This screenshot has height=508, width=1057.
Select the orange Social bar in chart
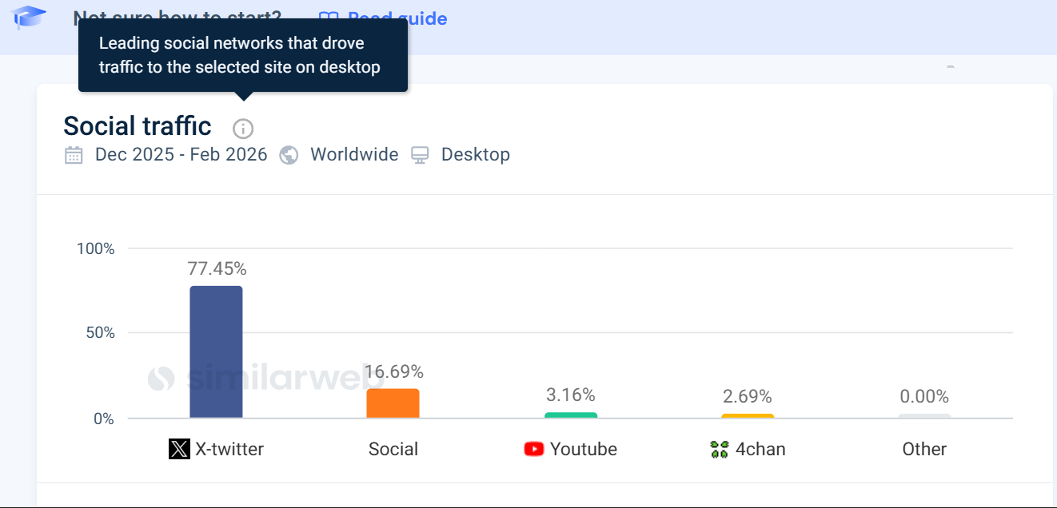393,403
